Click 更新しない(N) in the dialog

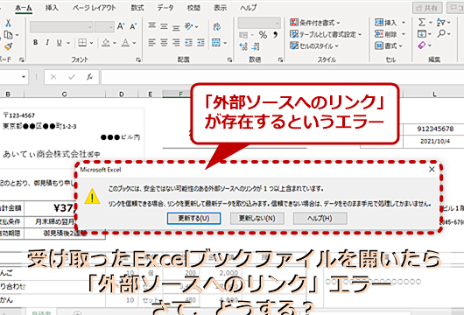tap(257, 219)
